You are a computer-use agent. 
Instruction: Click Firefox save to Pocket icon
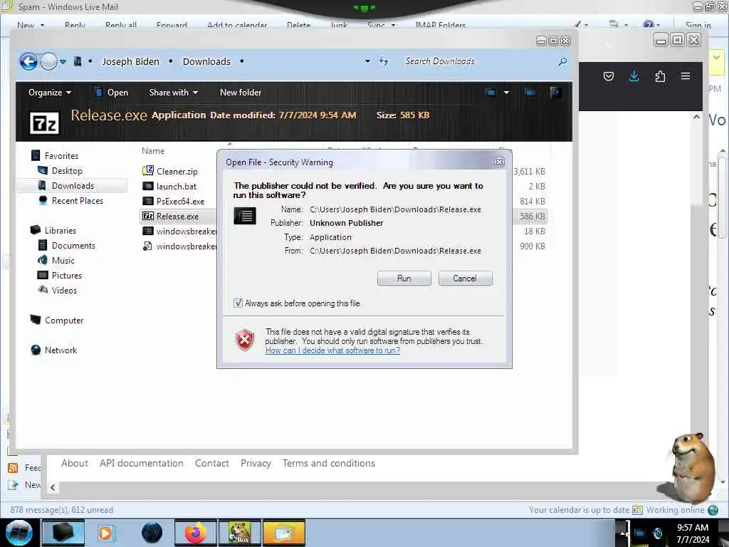click(x=608, y=76)
